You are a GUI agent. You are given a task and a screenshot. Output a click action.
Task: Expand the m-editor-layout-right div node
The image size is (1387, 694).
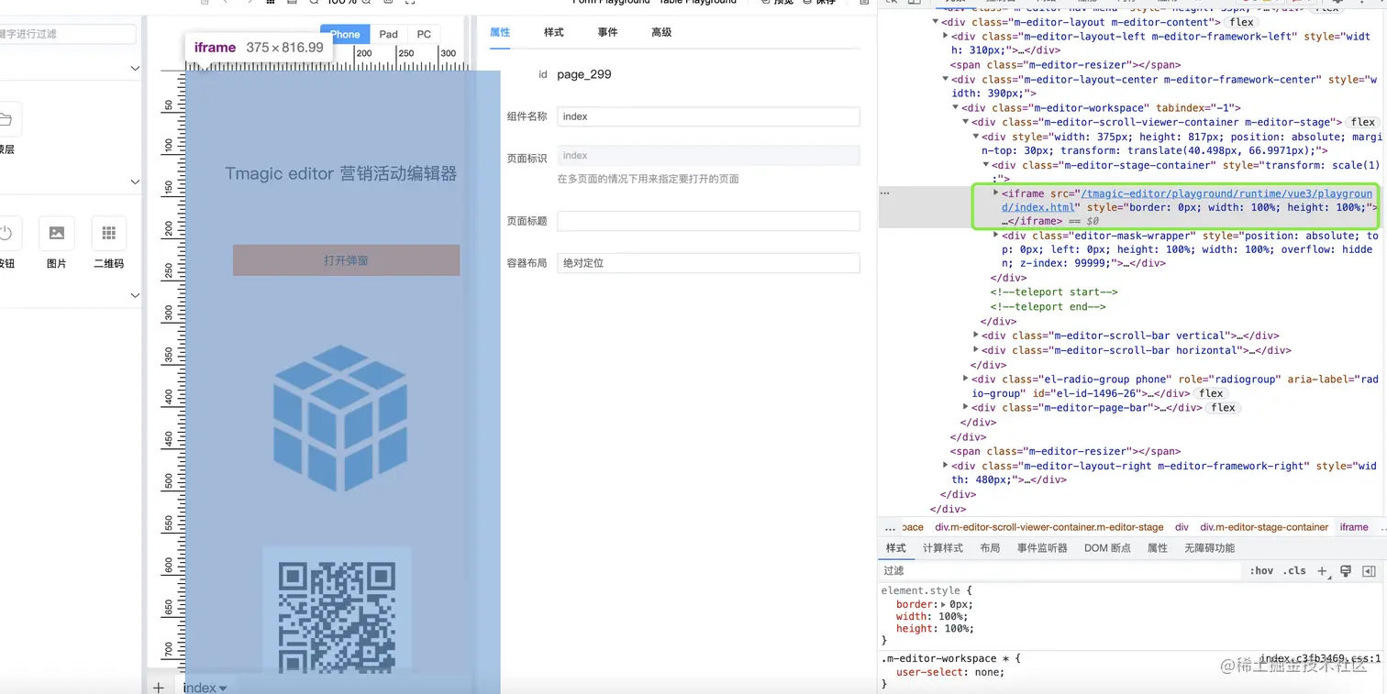tap(946, 466)
